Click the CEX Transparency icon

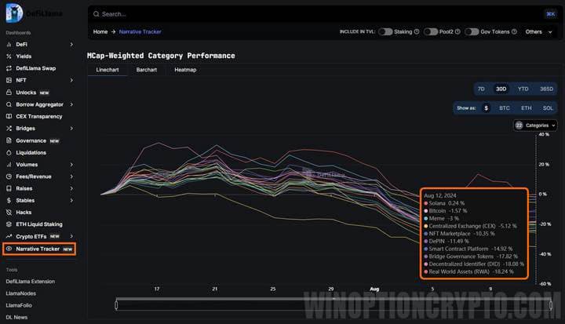click(9, 116)
